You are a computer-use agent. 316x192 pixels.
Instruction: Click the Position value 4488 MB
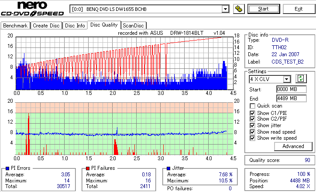300,181
